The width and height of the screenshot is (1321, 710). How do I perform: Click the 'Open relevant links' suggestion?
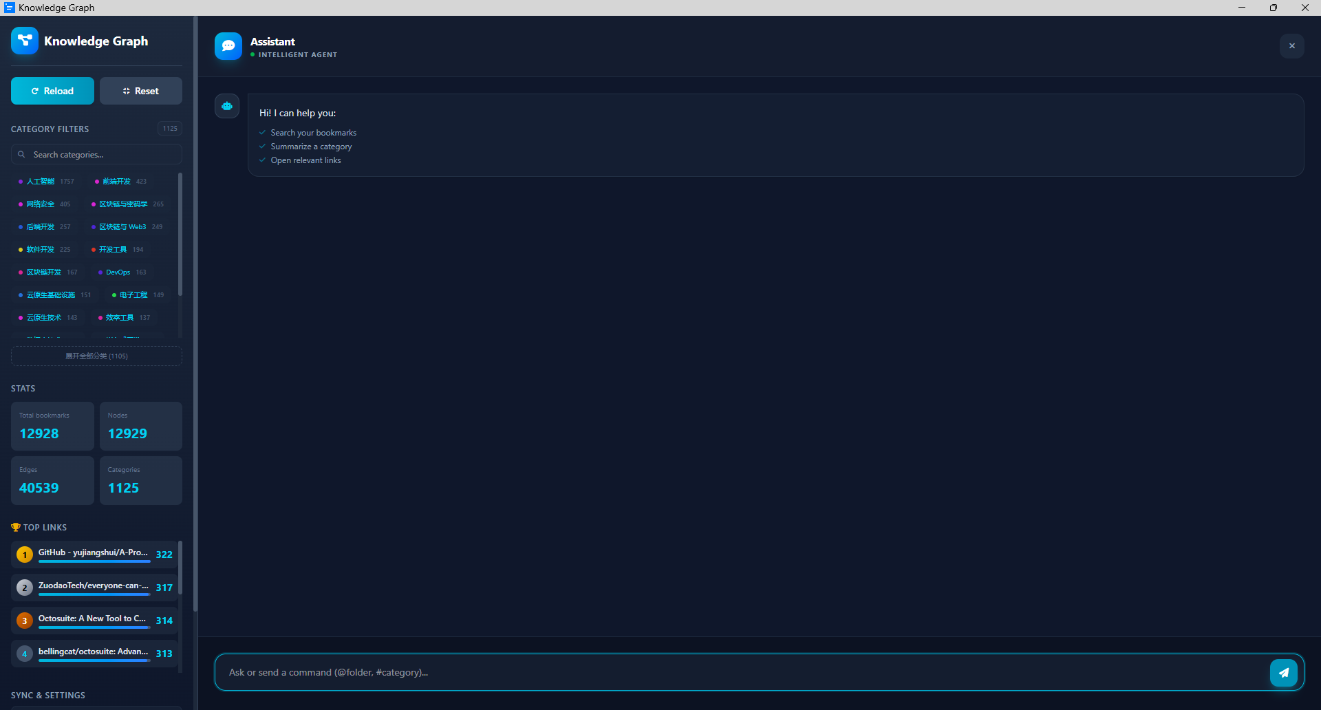pos(305,160)
